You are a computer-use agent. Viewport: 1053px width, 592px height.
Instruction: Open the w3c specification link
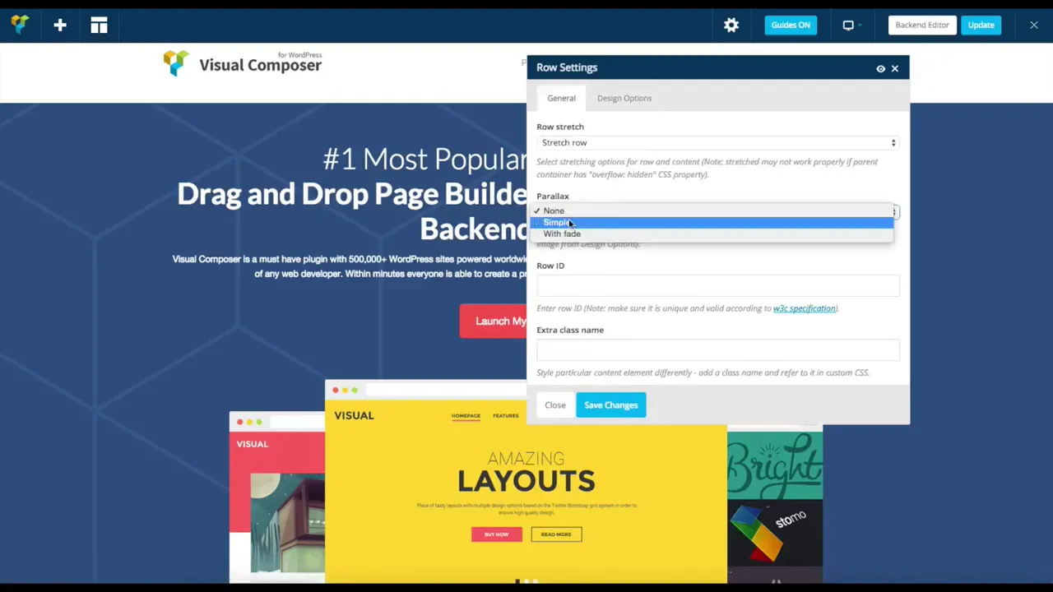tap(805, 308)
